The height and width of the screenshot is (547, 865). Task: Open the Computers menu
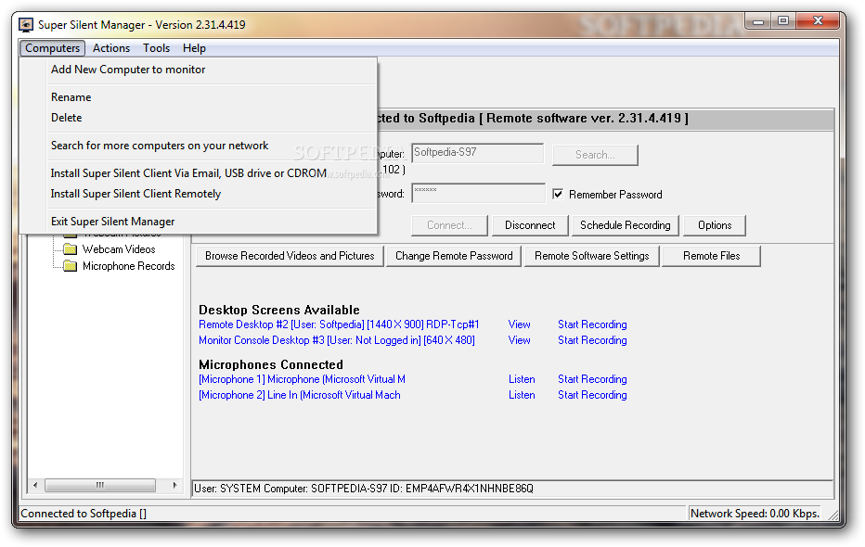point(52,48)
